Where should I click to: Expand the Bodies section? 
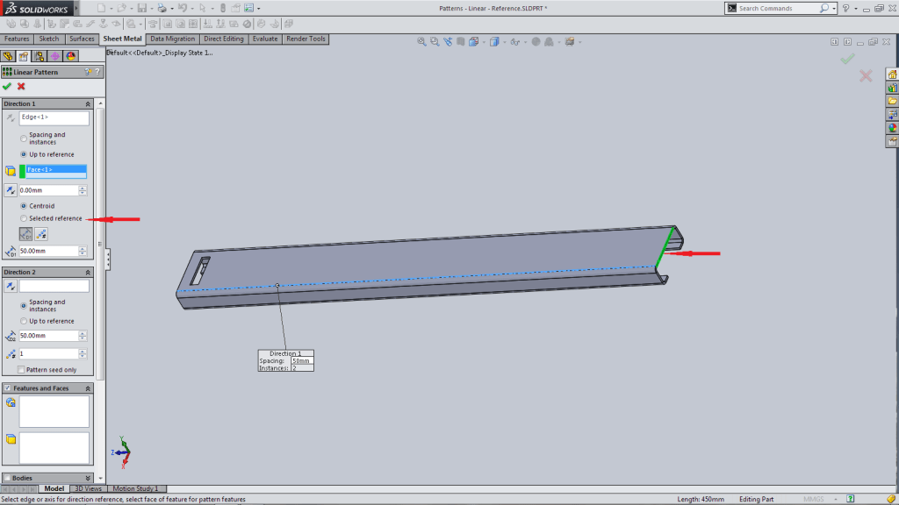88,478
